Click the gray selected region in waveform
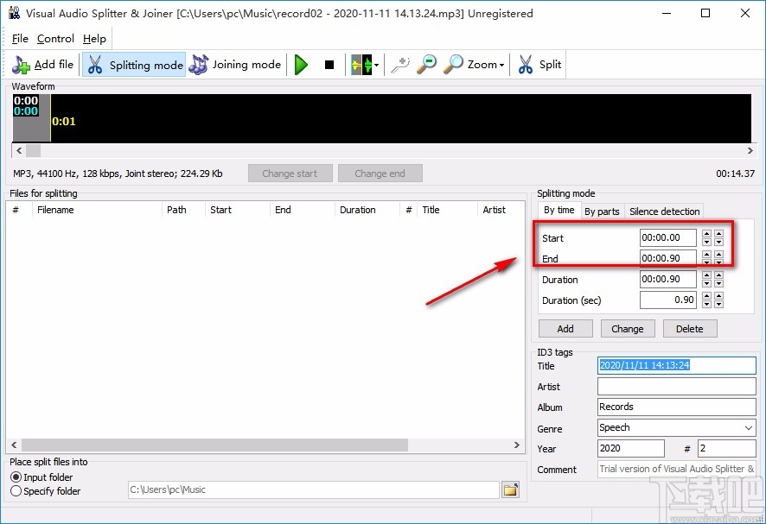 (x=31, y=129)
